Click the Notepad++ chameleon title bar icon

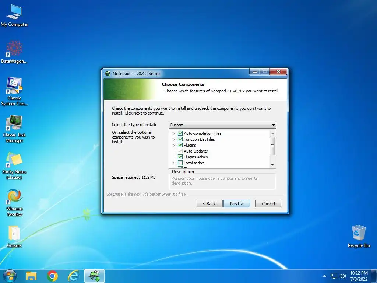[x=108, y=74]
